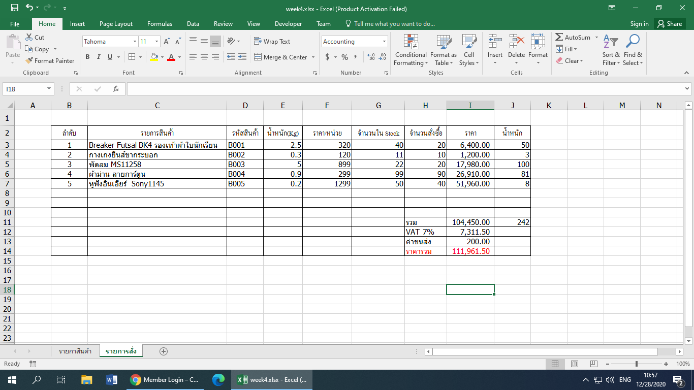Click the Save icon in title bar
Image resolution: width=694 pixels, height=390 pixels.
tap(14, 8)
